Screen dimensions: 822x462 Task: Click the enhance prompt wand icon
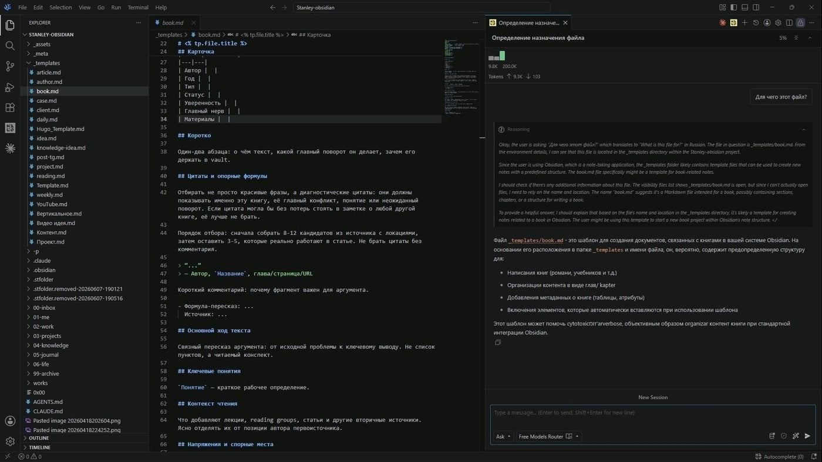coord(796,436)
